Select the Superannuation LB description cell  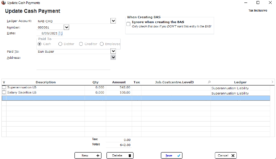pos(46,88)
